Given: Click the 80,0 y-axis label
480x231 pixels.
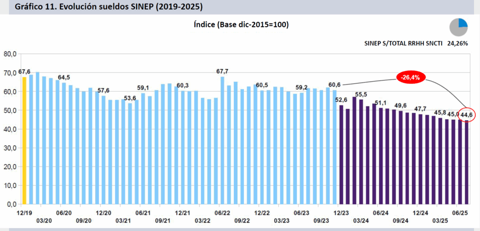Looking at the screenshot, I should click(10, 54).
